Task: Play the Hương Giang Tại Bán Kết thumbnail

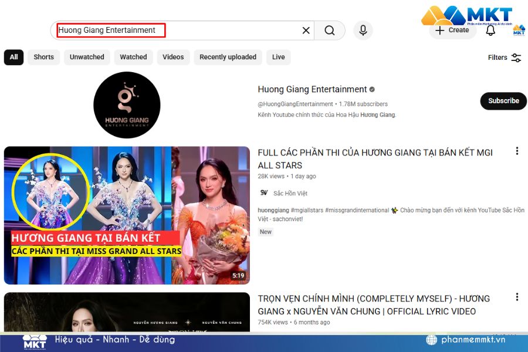Action: pos(127,215)
